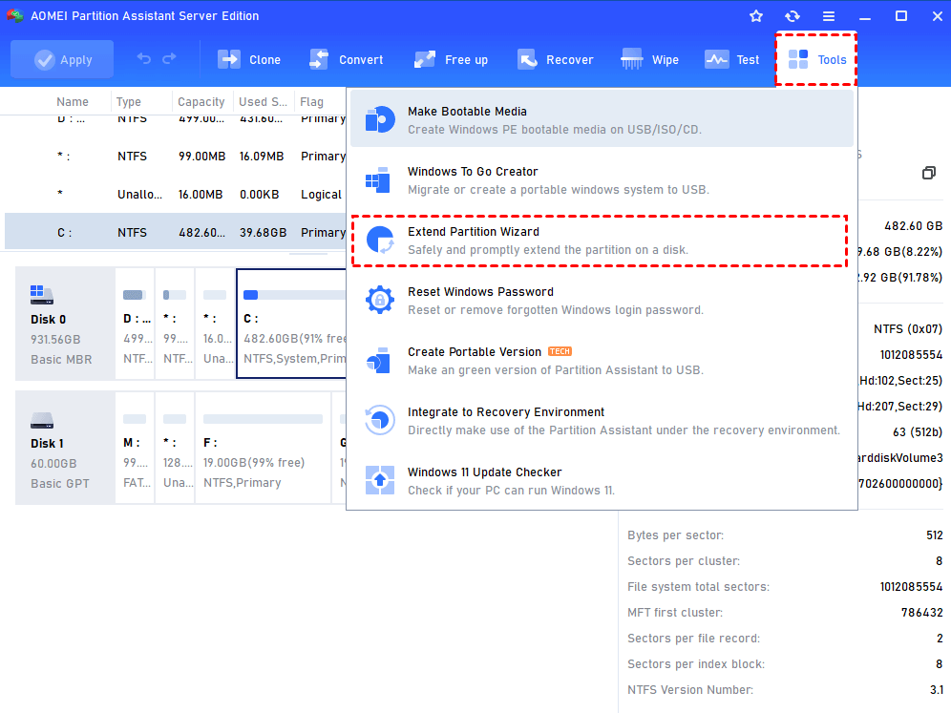Click the Integrate to Recovery Environment icon
Image resolution: width=951 pixels, height=713 pixels.
[380, 420]
